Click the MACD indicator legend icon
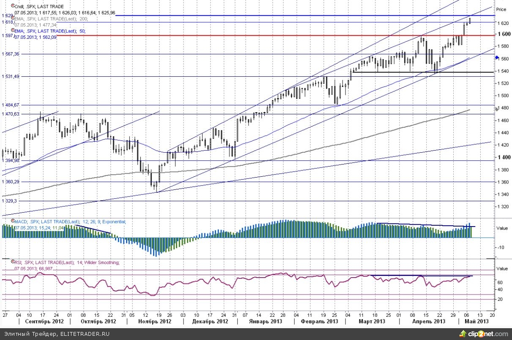Viewport: 512px width, 340px height. (x=12, y=221)
